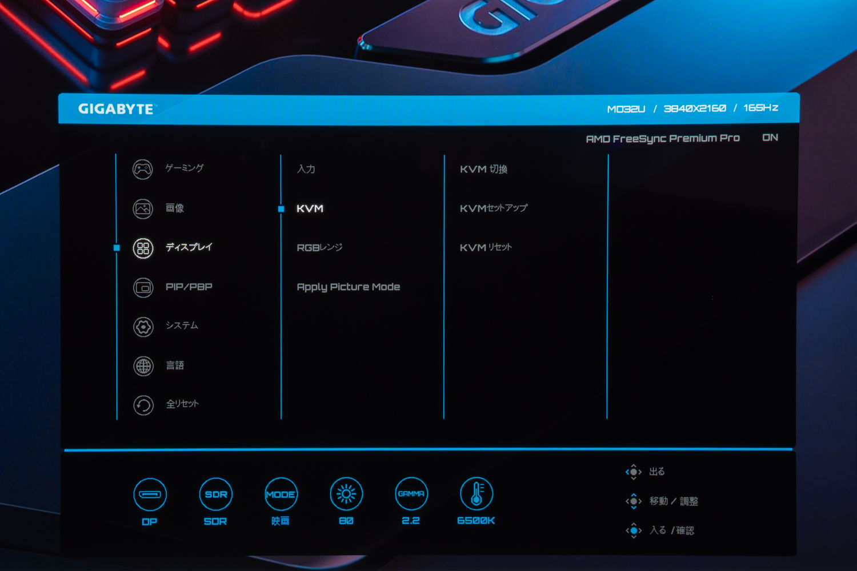Image resolution: width=857 pixels, height=571 pixels.
Task: Click the globe icon for 言語
Action: click(x=143, y=366)
